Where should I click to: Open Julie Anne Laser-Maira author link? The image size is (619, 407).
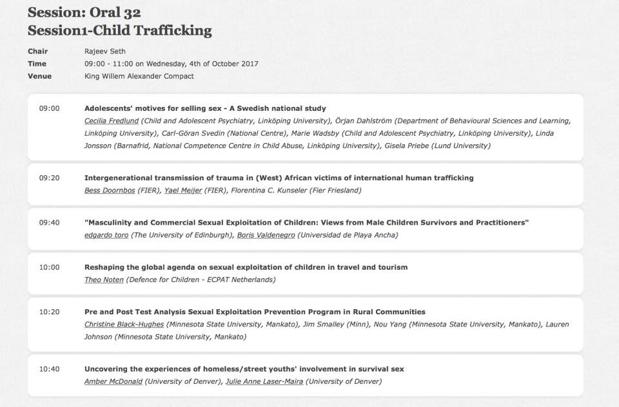[x=264, y=381]
